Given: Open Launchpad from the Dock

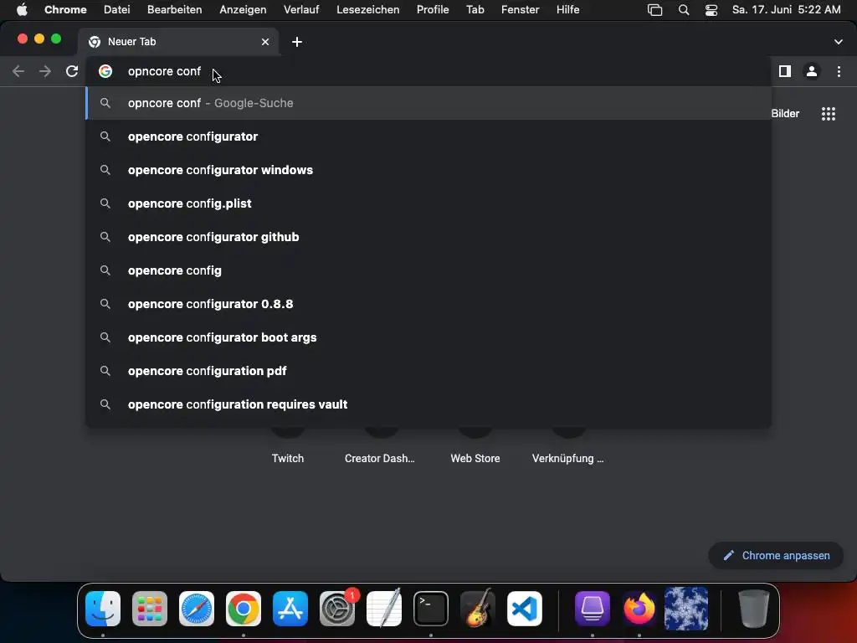Looking at the screenshot, I should click(150, 609).
